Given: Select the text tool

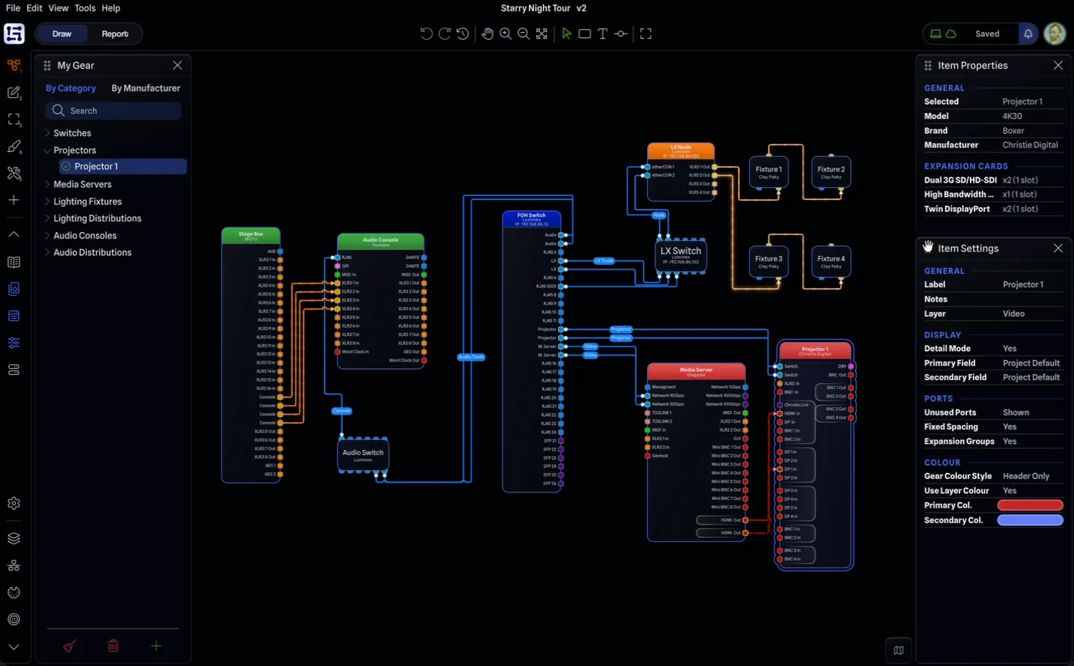Looking at the screenshot, I should coord(603,34).
